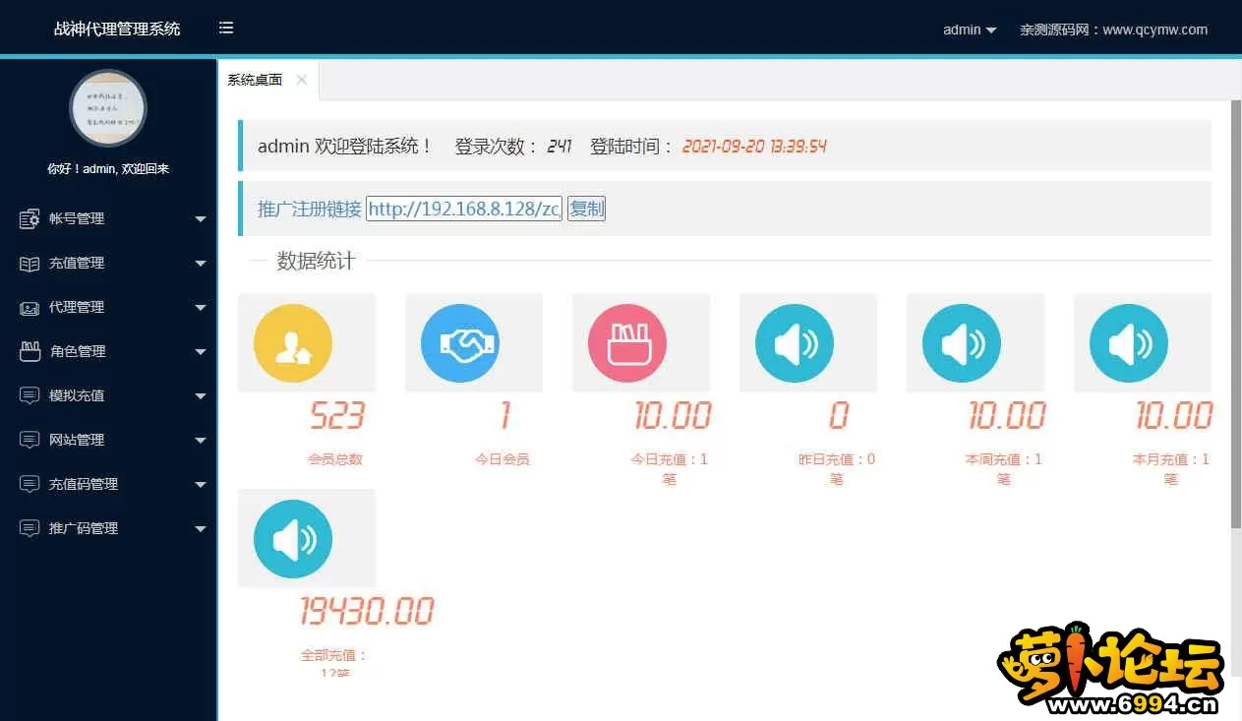
Task: Open 帐号管理 menu item
Action: [108, 218]
